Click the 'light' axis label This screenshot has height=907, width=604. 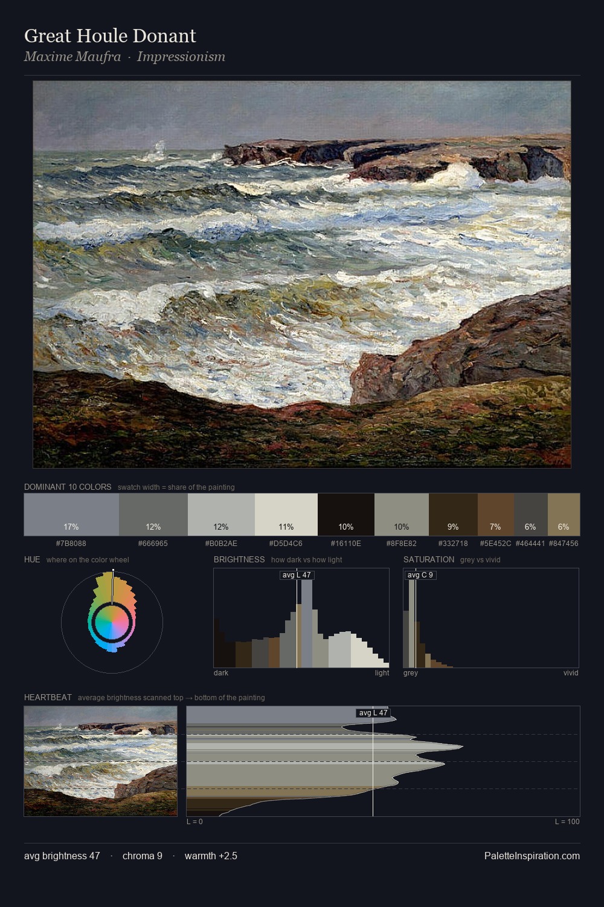(382, 673)
